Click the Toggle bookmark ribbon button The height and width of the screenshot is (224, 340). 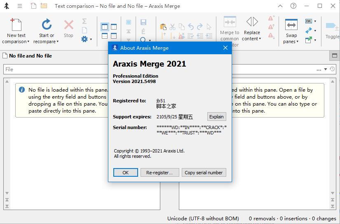coord(332,30)
